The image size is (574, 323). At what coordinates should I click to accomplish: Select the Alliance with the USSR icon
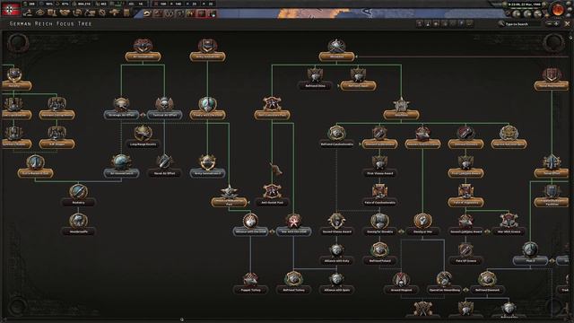[250, 221]
